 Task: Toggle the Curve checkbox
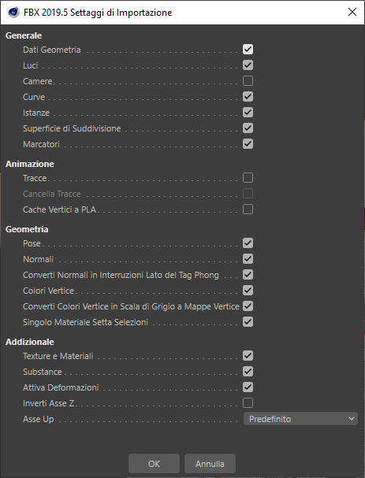point(248,97)
